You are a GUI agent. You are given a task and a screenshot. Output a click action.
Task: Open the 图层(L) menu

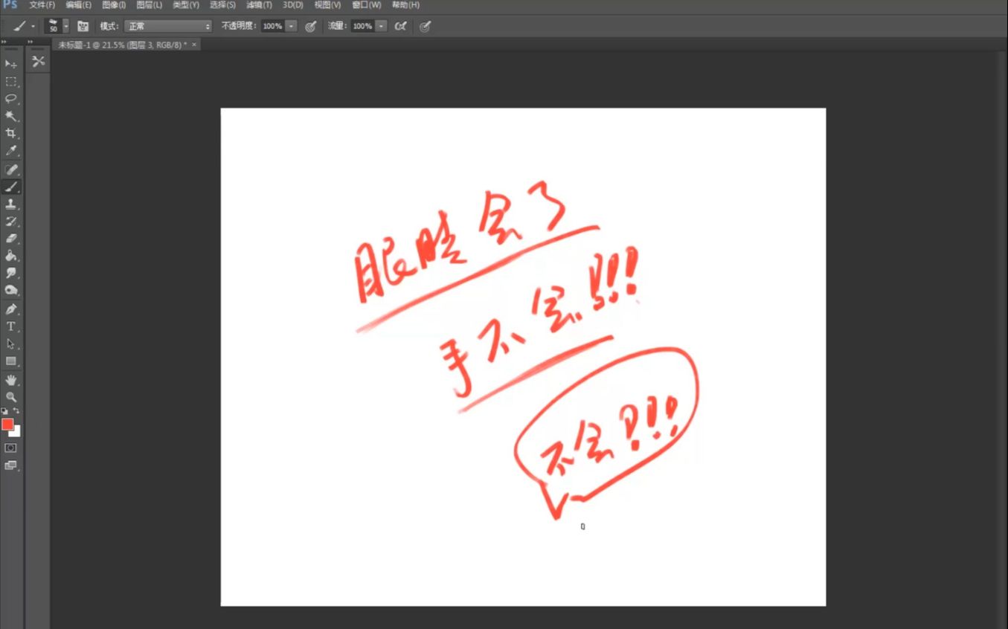click(x=149, y=5)
